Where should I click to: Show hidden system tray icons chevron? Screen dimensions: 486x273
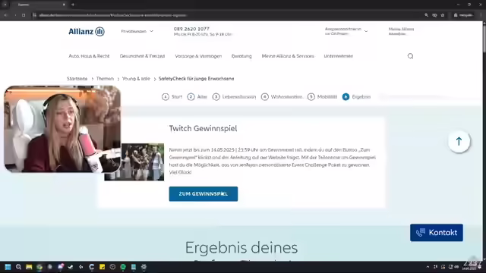(x=428, y=267)
